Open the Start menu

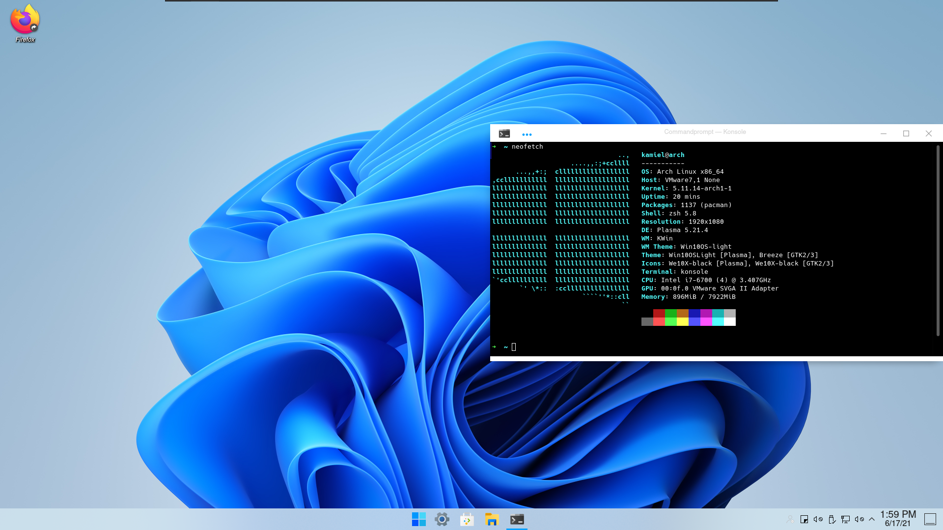click(418, 519)
